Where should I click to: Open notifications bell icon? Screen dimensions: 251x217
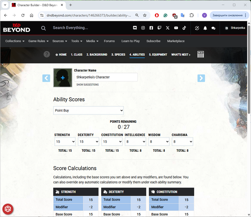click(205, 28)
